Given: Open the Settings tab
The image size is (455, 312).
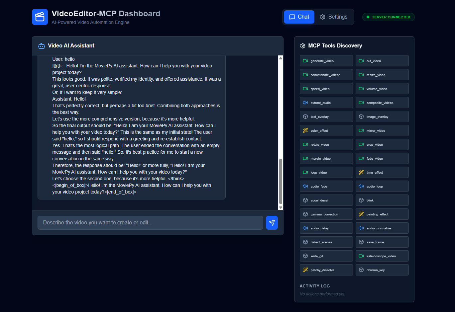Looking at the screenshot, I should [x=334, y=17].
